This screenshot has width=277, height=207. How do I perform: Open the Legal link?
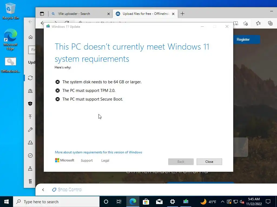(105, 161)
